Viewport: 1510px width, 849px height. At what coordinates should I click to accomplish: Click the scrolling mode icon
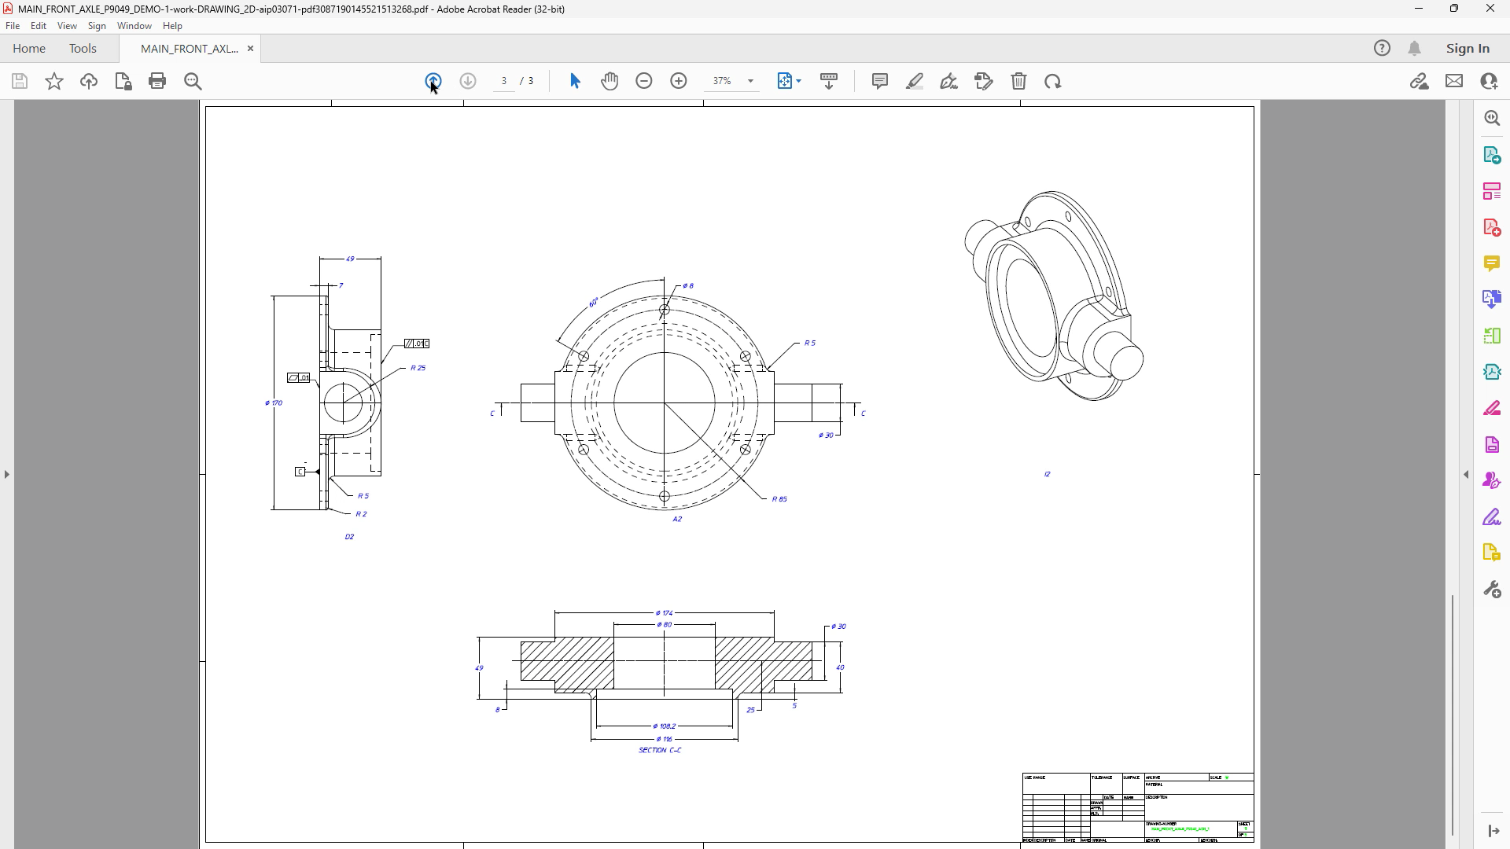(829, 81)
